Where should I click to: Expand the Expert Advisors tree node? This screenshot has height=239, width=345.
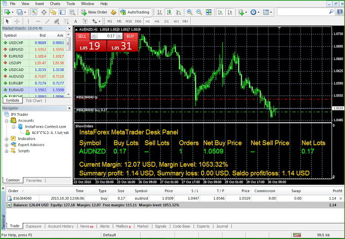click(x=6, y=145)
